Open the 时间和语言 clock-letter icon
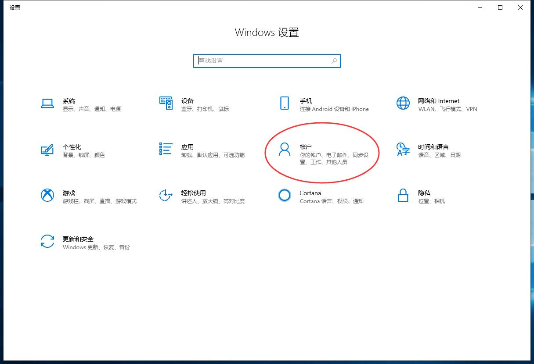The height and width of the screenshot is (364, 534). click(403, 149)
